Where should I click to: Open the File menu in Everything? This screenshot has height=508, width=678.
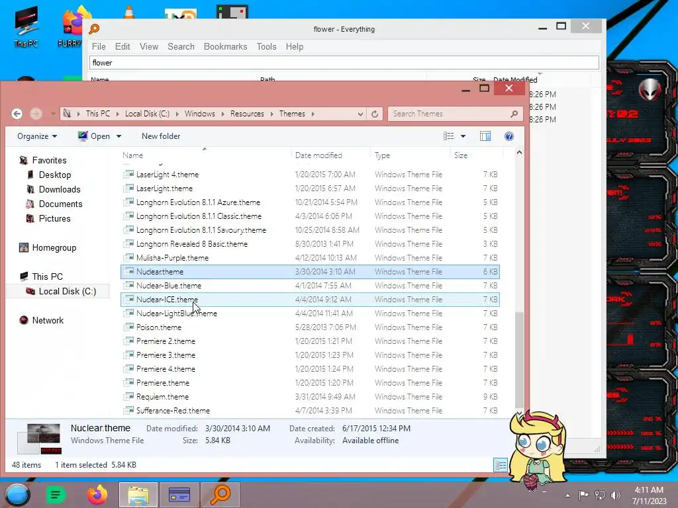[99, 47]
